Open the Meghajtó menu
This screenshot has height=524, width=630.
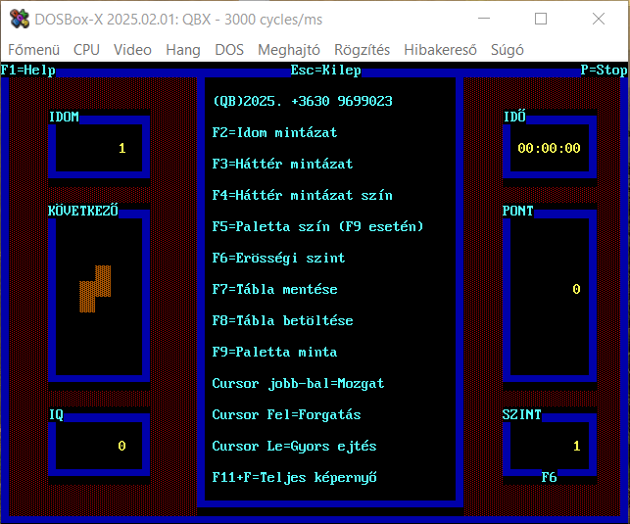[289, 50]
